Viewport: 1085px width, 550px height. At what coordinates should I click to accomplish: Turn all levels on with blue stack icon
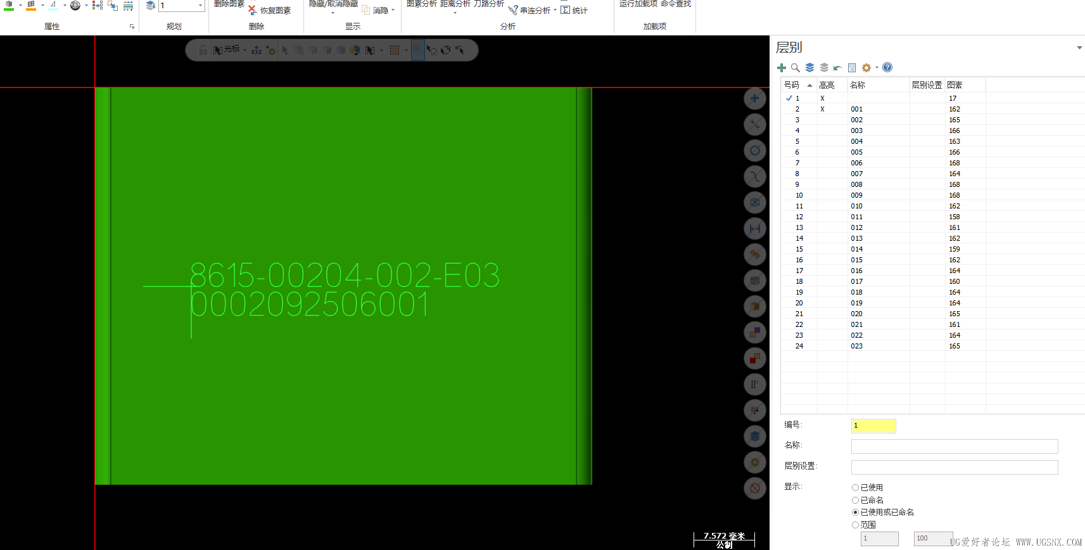[809, 68]
